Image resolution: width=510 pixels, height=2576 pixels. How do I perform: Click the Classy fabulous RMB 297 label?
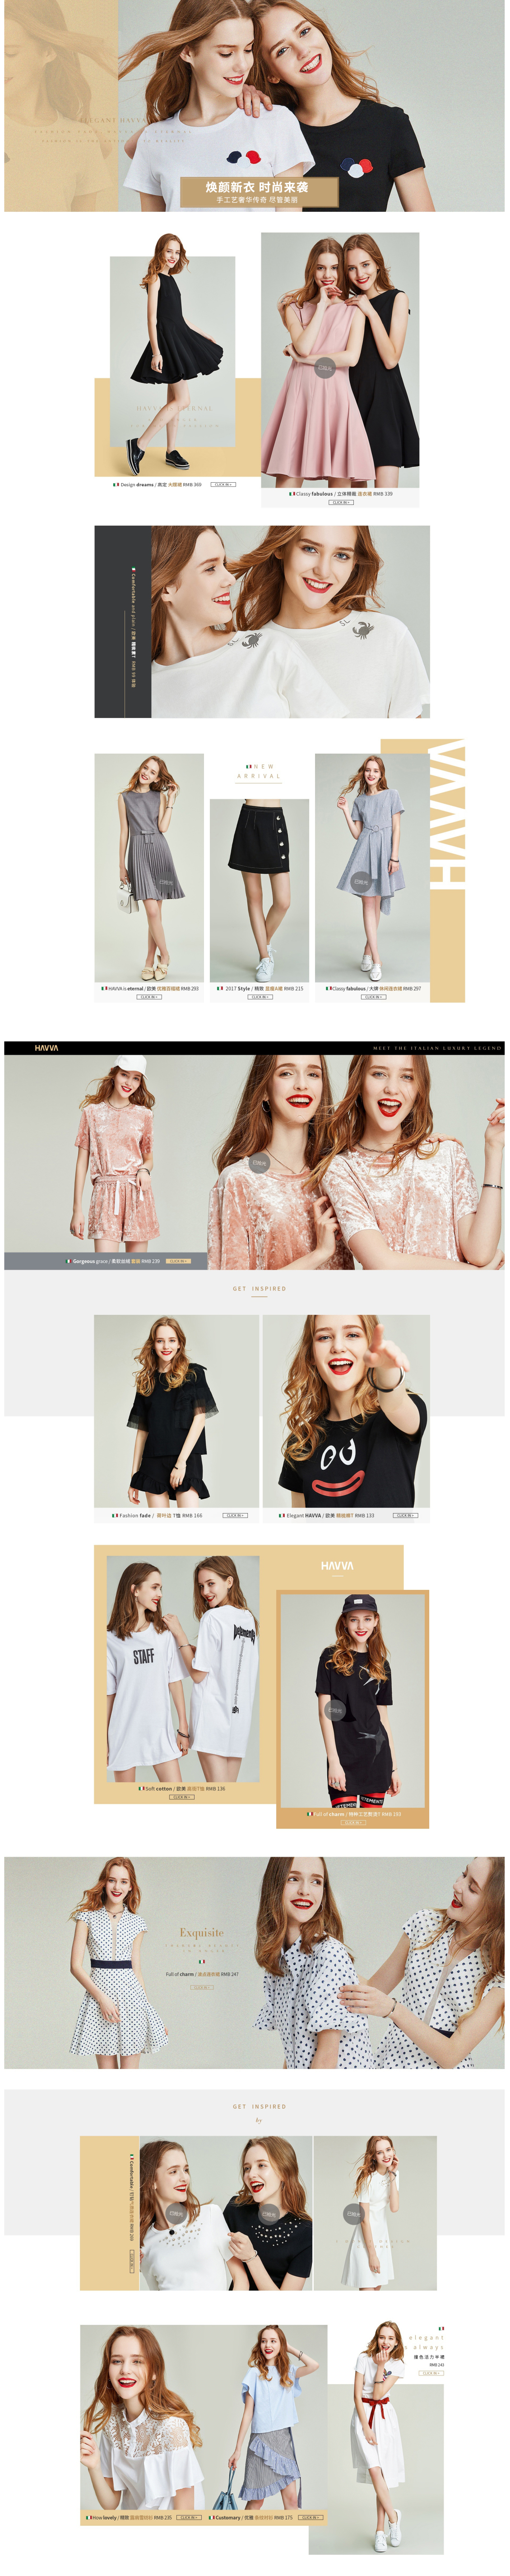(x=373, y=988)
